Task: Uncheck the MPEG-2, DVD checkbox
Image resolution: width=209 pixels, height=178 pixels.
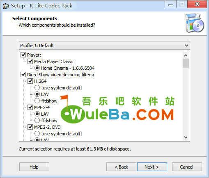Action: [x=30, y=127]
